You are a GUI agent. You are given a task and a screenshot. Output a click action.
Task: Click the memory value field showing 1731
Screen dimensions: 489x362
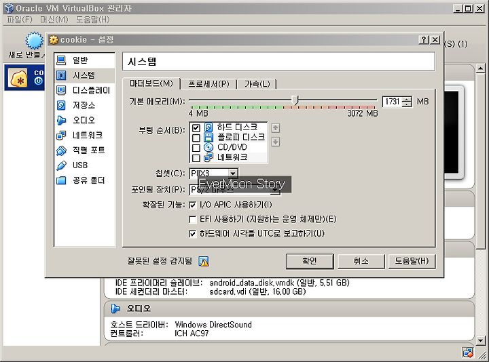point(393,102)
